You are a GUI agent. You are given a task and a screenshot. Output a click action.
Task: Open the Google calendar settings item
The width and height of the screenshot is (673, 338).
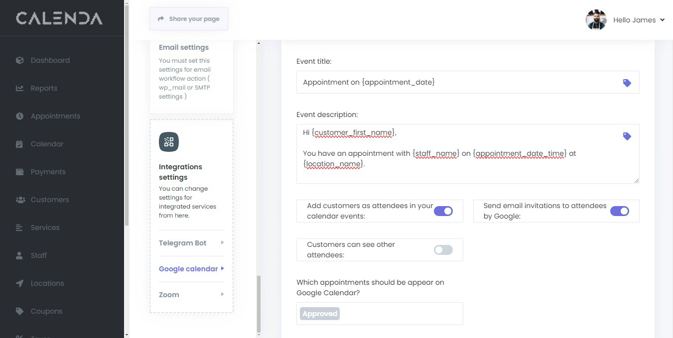[188, 269]
